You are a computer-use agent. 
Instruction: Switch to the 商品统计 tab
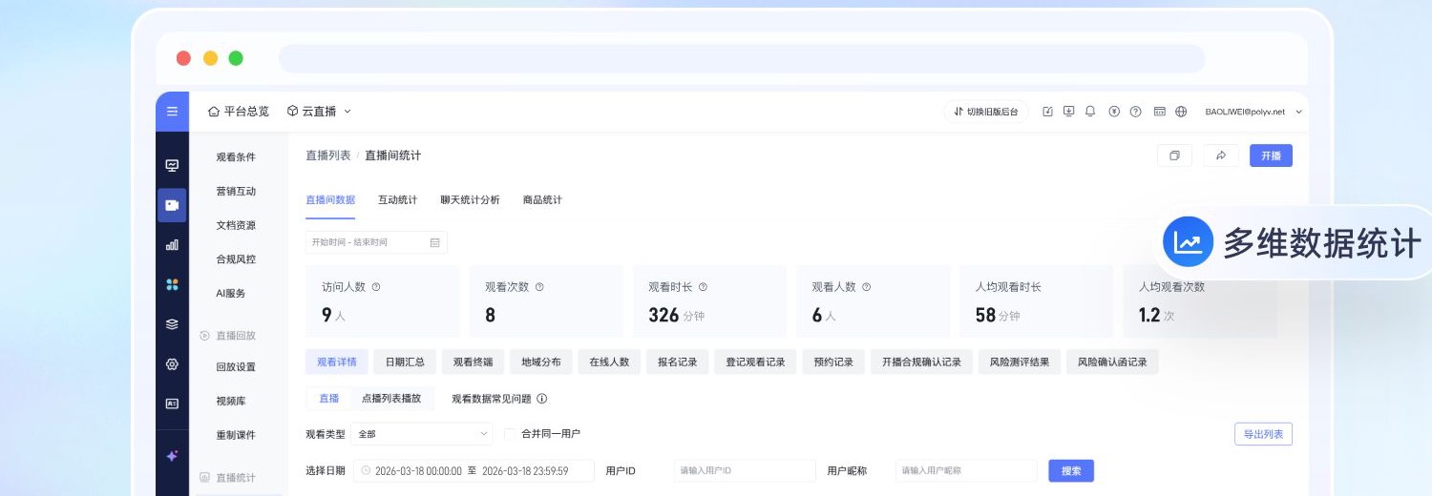(542, 200)
